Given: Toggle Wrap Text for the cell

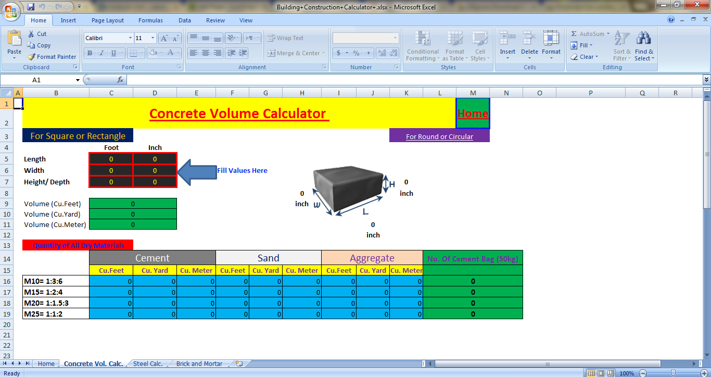Looking at the screenshot, I should coord(285,38).
